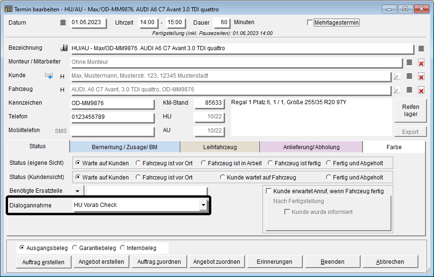Click the HU date field showing 10/22

coord(208,117)
